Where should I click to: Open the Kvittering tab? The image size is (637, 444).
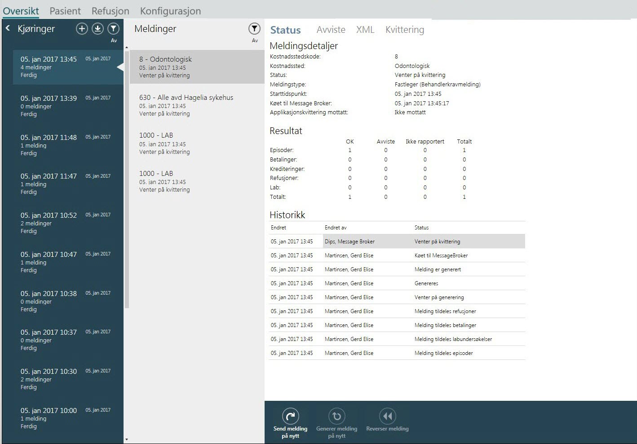404,30
